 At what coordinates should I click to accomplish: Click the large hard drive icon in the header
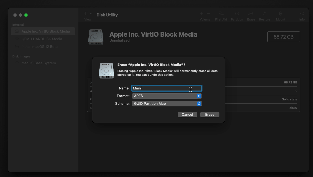[x=96, y=37]
